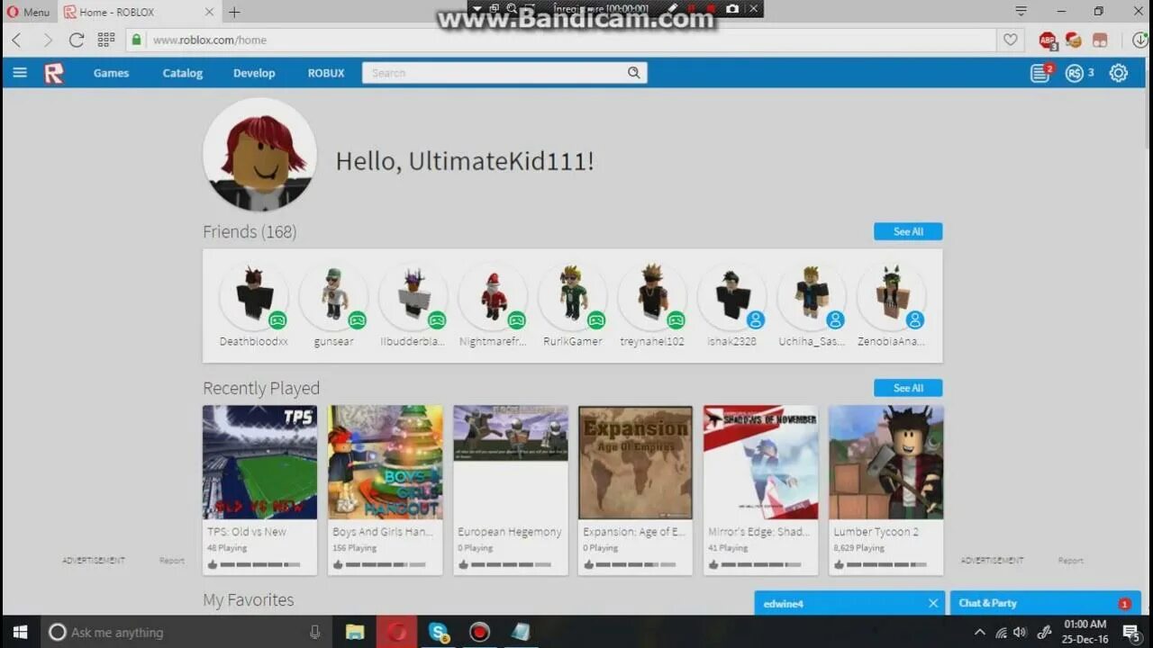Open Skype from the taskbar
The image size is (1153, 648).
click(439, 632)
